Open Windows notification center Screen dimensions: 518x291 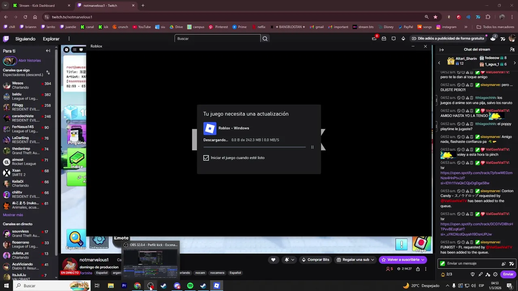pyautogui.click(x=509, y=286)
